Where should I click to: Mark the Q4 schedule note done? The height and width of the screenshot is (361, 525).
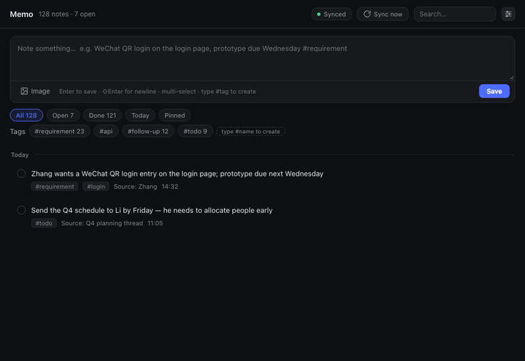(21, 210)
